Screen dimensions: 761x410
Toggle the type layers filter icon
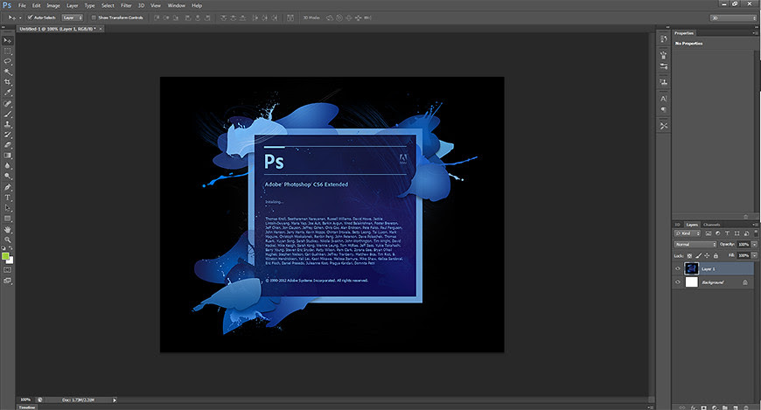727,233
